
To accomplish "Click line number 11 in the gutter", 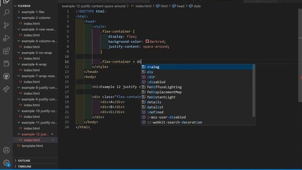I will pos(67,62).
